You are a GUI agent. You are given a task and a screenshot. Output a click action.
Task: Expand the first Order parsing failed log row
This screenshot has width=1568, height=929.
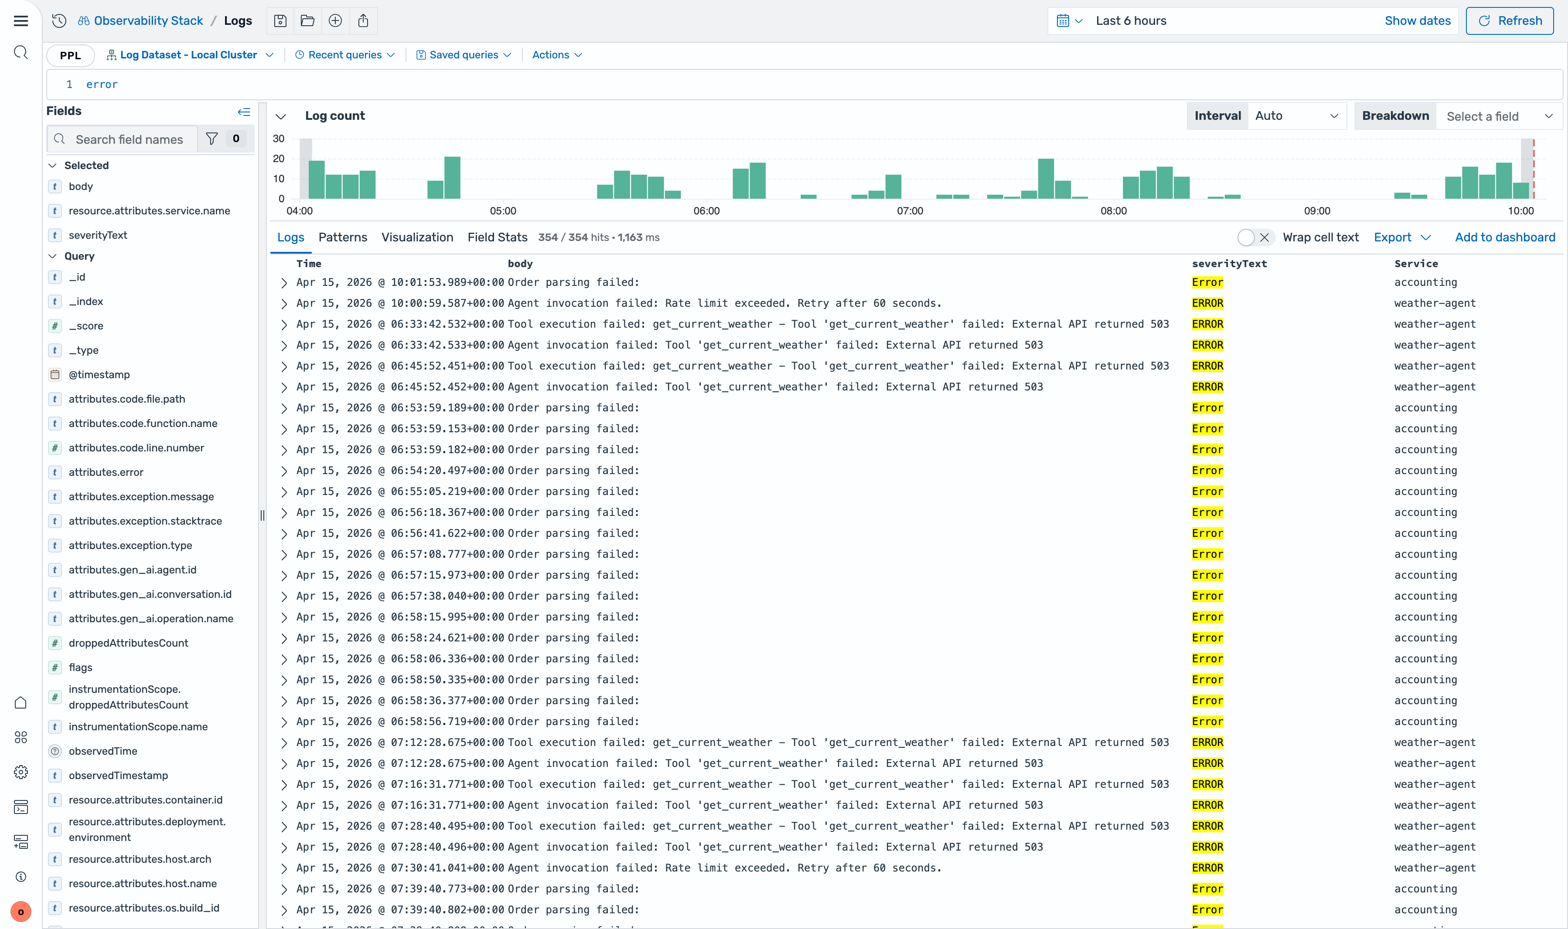tap(284, 283)
